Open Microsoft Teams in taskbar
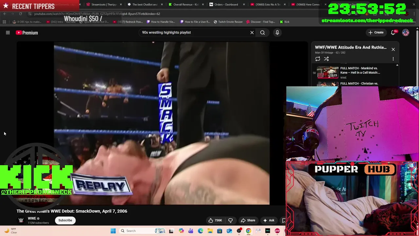Screen dimensions: 419x236 [191, 231]
